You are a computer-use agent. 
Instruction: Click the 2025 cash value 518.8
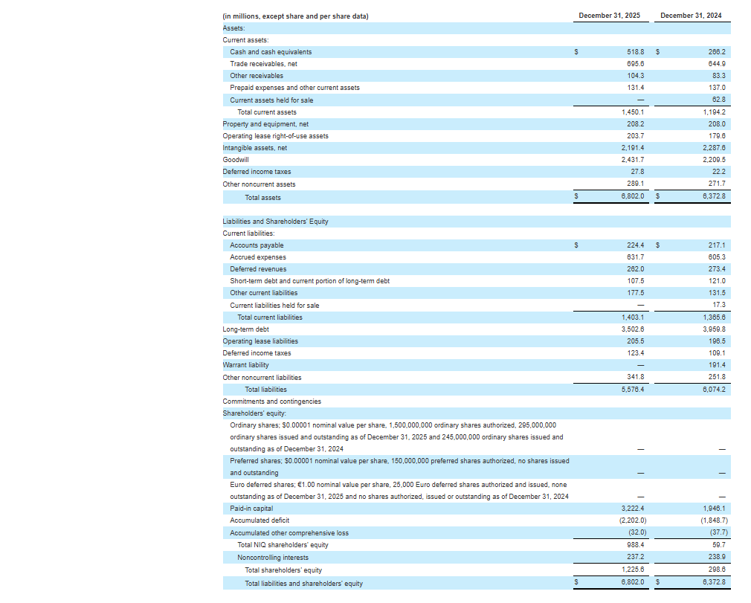point(636,52)
